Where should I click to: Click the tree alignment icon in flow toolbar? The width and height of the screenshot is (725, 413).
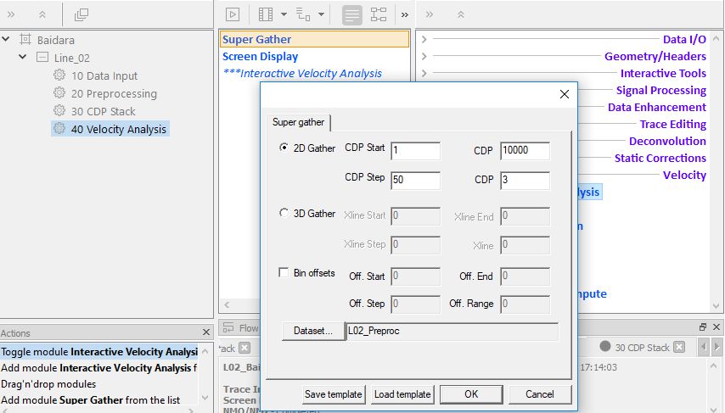pyautogui.click(x=303, y=14)
